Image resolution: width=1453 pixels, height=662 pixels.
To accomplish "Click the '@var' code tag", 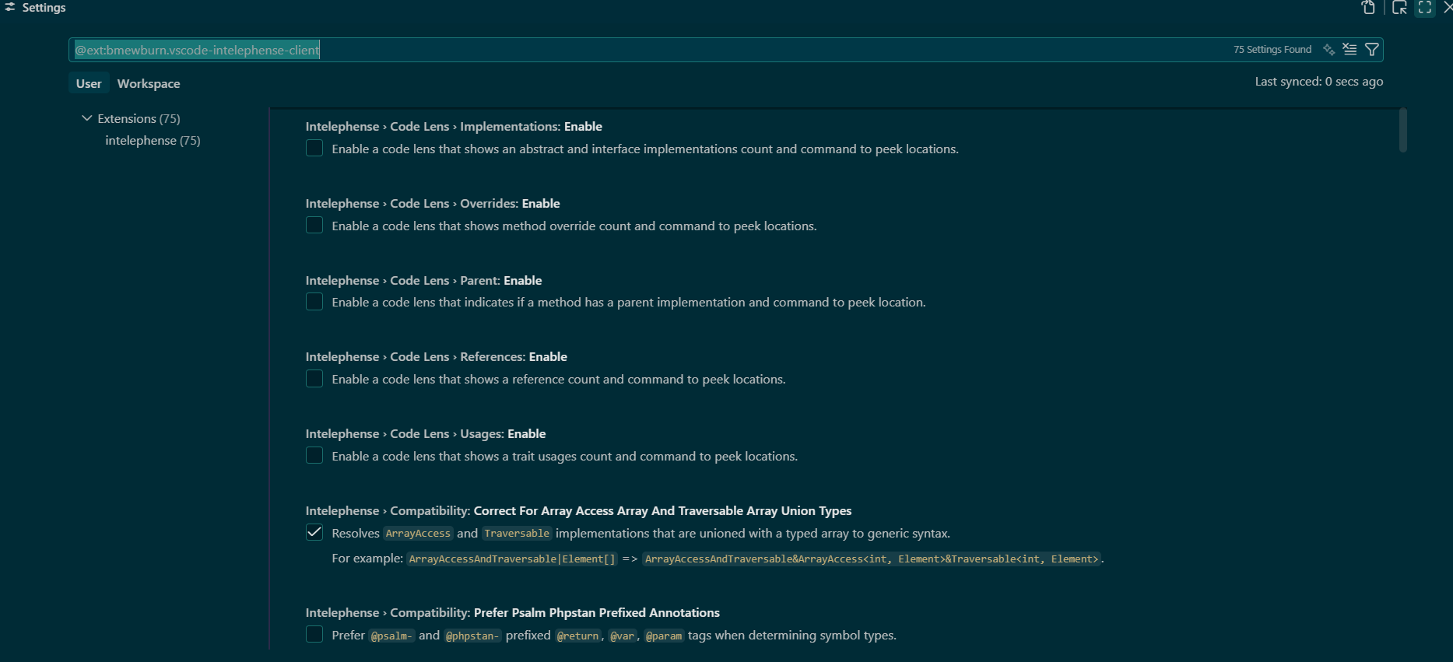I will [x=623, y=636].
